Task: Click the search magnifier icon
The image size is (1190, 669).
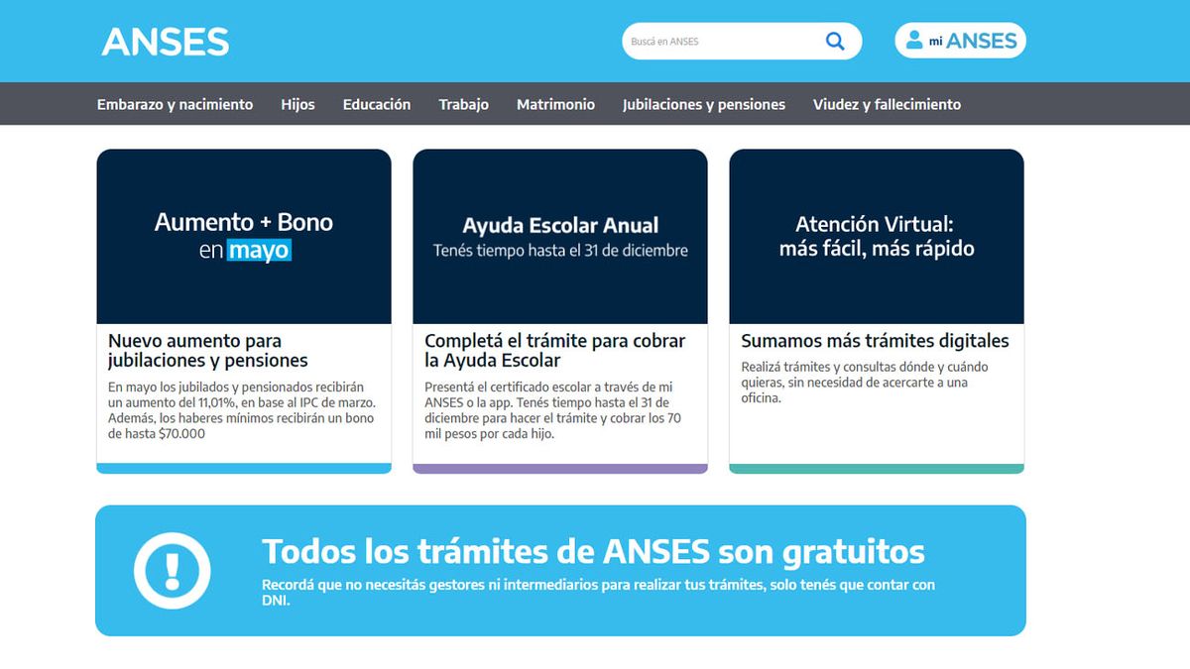Action: point(834,41)
